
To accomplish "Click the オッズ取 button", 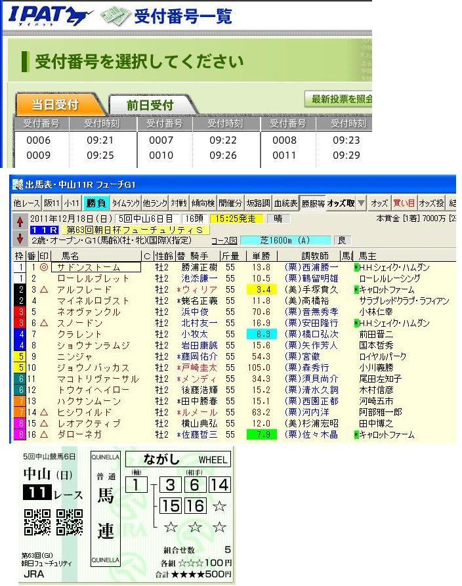I will (341, 203).
